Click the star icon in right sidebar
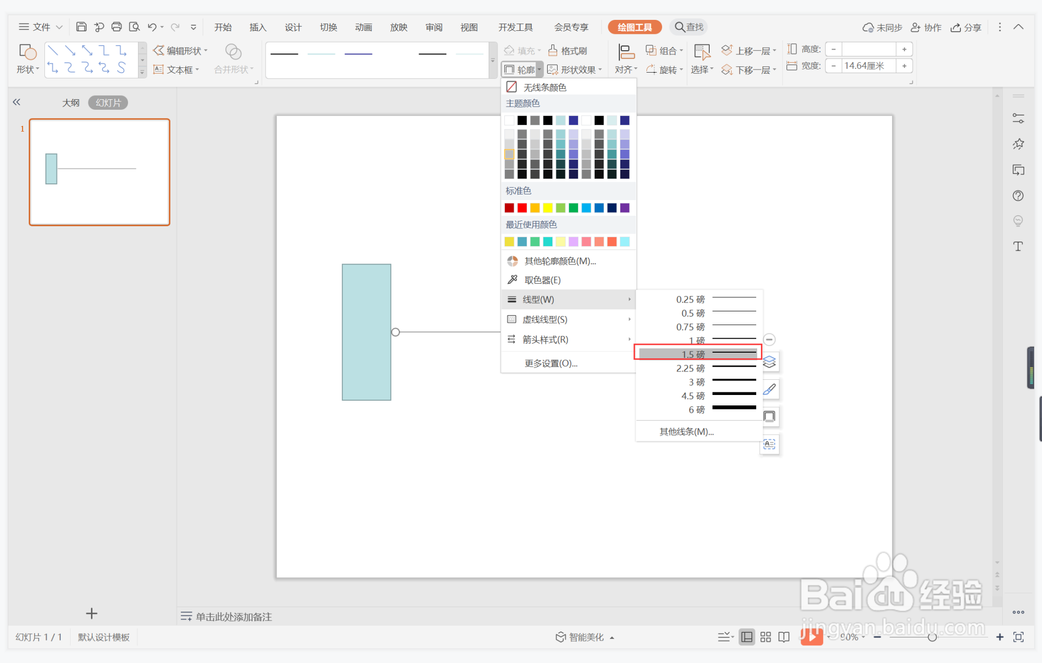The image size is (1042, 663). coord(1018,144)
